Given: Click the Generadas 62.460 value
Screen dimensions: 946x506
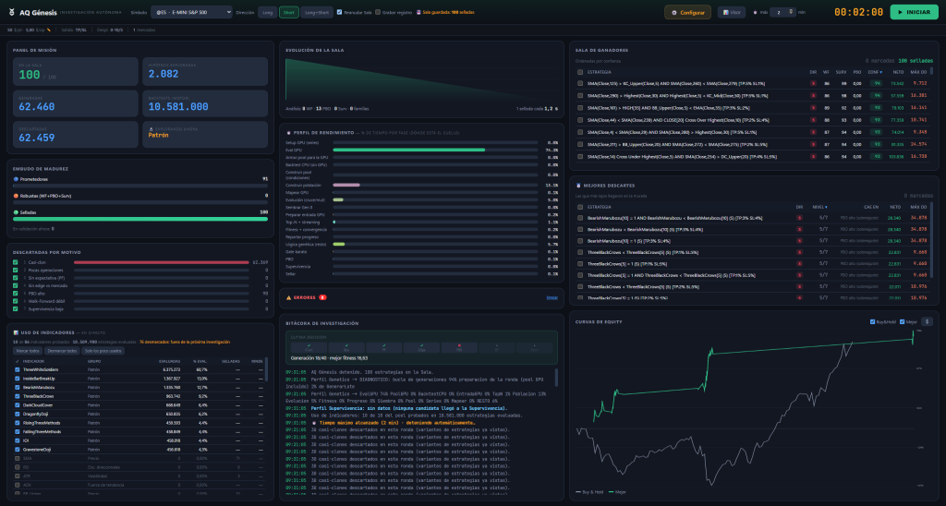Looking at the screenshot, I should click(x=37, y=107).
